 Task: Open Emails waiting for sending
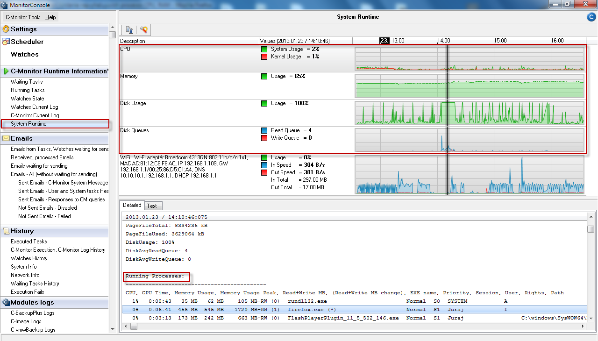[x=39, y=166]
